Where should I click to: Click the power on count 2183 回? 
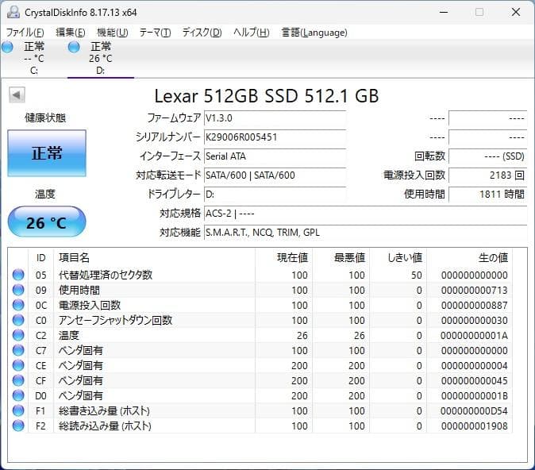(488, 175)
